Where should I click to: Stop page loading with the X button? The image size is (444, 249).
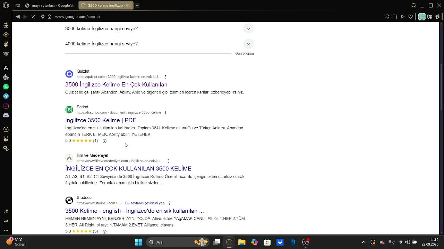[x=33, y=17]
